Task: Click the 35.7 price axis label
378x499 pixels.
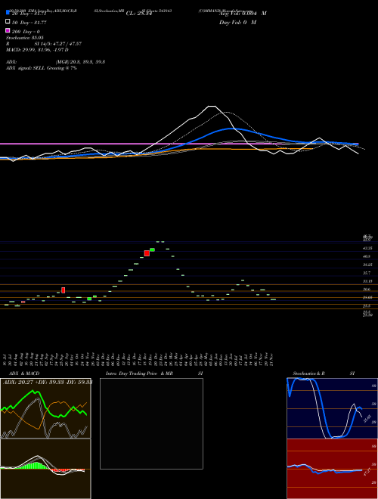Action: pos(367,273)
